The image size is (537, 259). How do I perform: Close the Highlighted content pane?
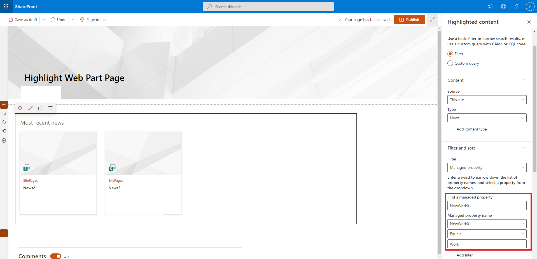point(529,22)
